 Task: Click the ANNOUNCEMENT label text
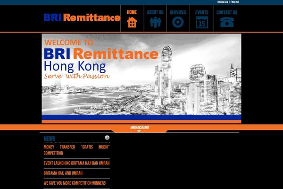click(x=140, y=128)
